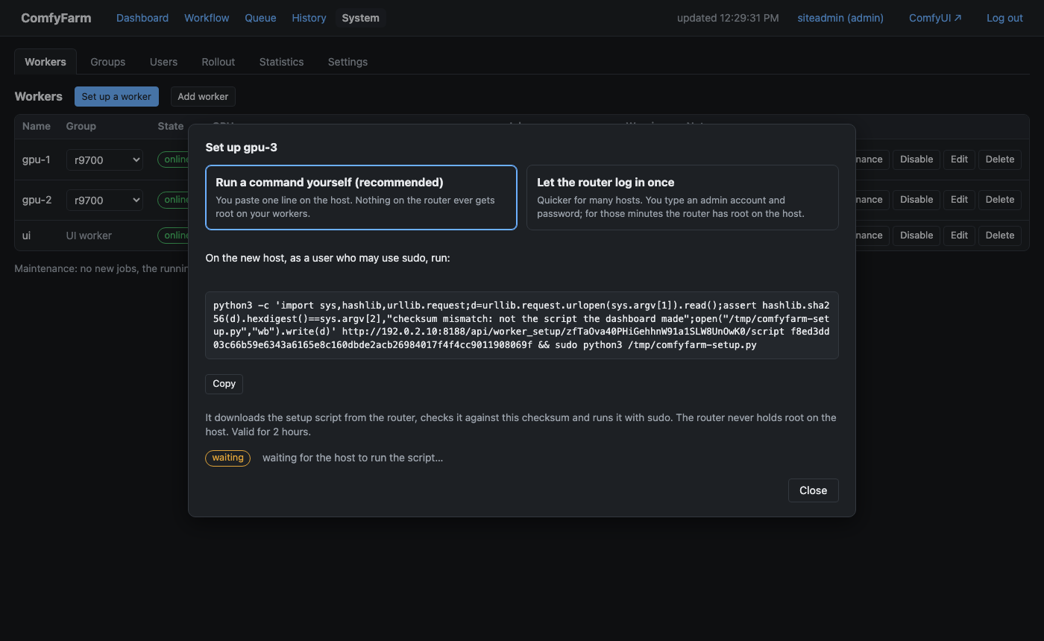Edit the gpu-2 worker
This screenshot has width=1044, height=641.
tap(959, 200)
